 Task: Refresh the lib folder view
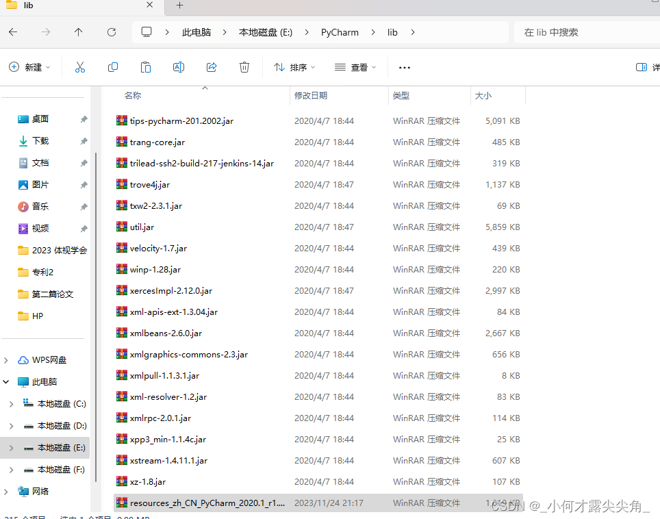(112, 32)
